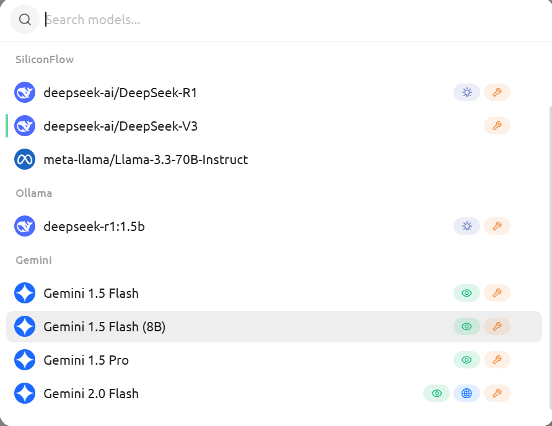The image size is (552, 426).
Task: Select deepseek-r1:1.5b under Ollama
Action: 274,226
